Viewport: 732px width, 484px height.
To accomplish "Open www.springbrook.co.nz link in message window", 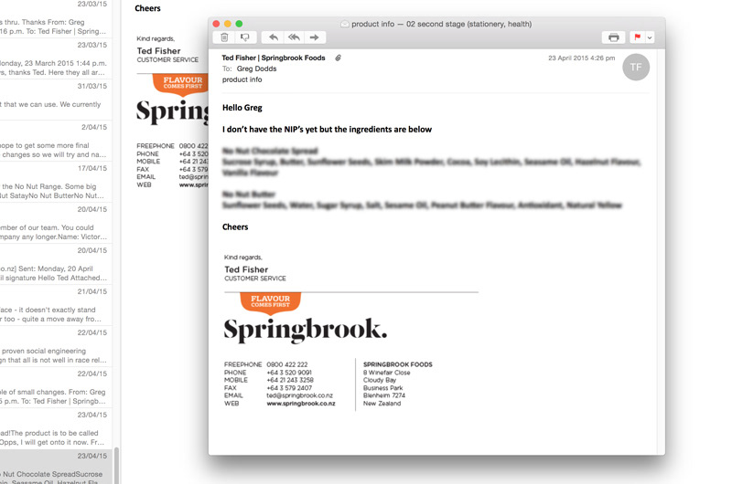I will 301,404.
